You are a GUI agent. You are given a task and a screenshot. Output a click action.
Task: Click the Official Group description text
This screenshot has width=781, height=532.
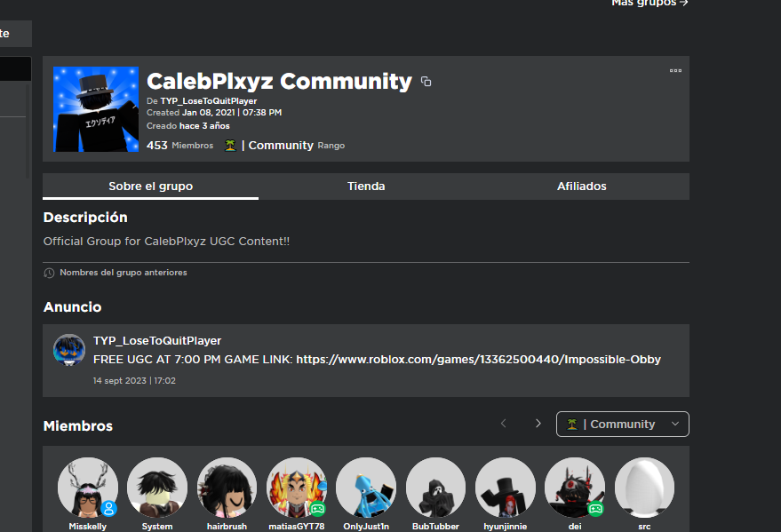click(166, 242)
